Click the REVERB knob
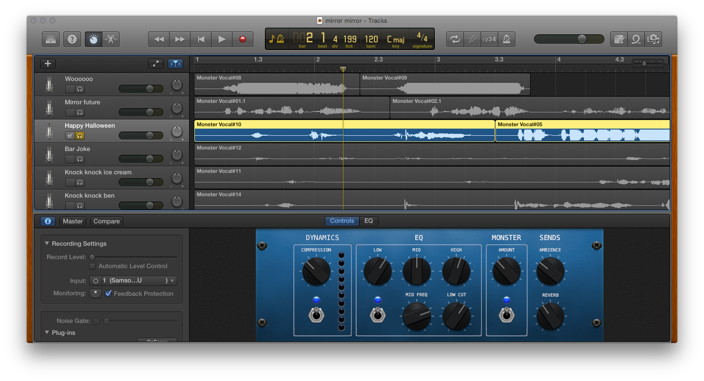This screenshot has width=704, height=381. click(x=550, y=316)
